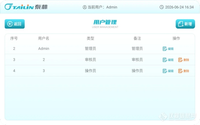Click the 管理员 remark cell
The height and width of the screenshot is (125, 200).
[x=137, y=49]
